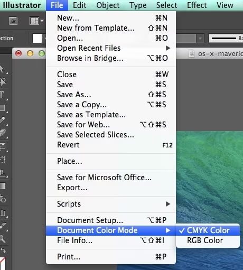Choose Document Setup...
The height and width of the screenshot is (270, 243).
click(x=111, y=220)
